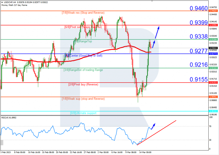
Task: Click the [3/8]RangeBot of trading Range label
Action: (83, 70)
